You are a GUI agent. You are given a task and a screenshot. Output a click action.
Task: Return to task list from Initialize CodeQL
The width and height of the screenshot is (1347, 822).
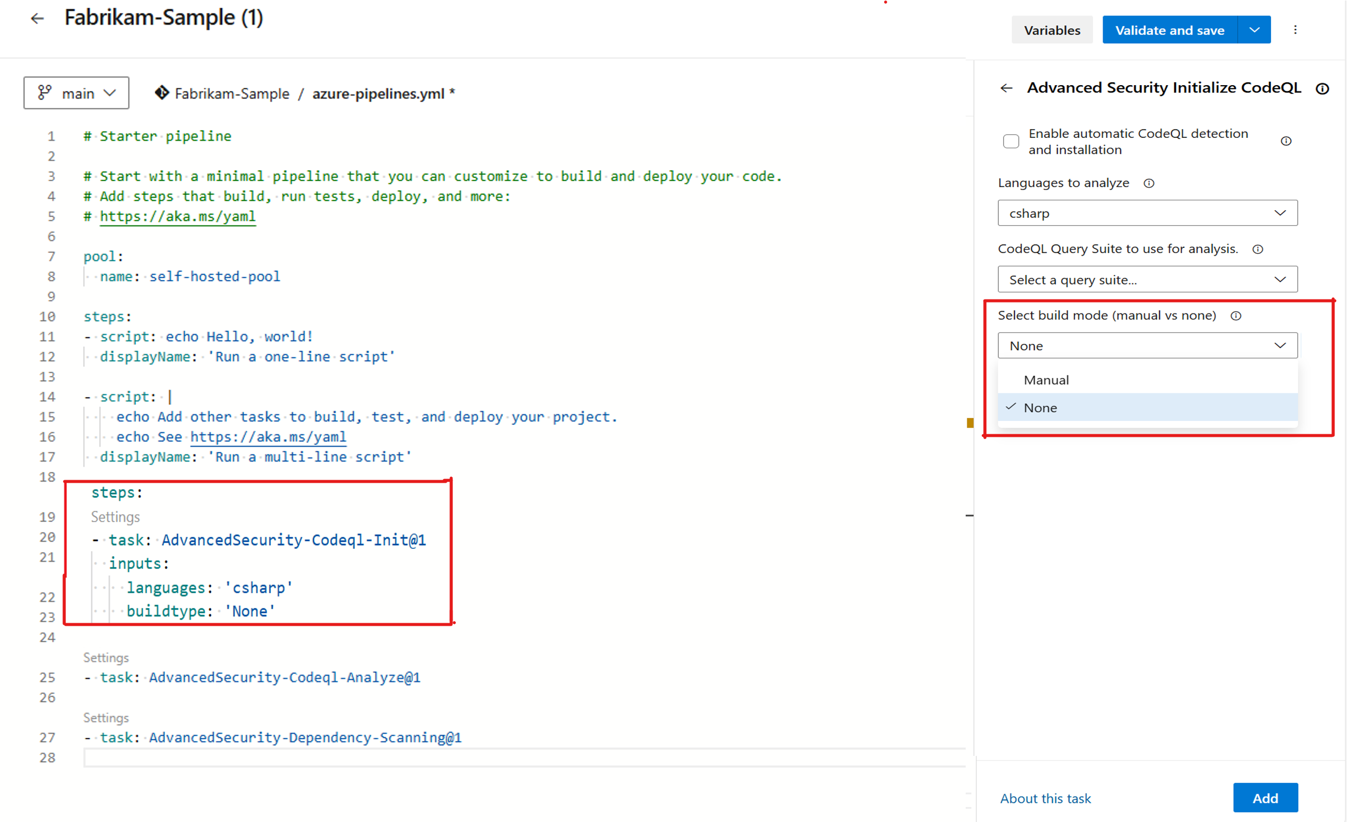point(1007,88)
